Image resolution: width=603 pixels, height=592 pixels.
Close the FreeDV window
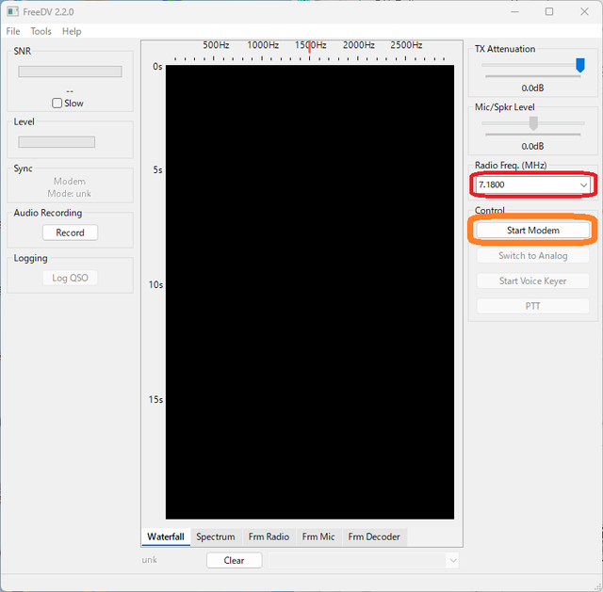point(584,11)
